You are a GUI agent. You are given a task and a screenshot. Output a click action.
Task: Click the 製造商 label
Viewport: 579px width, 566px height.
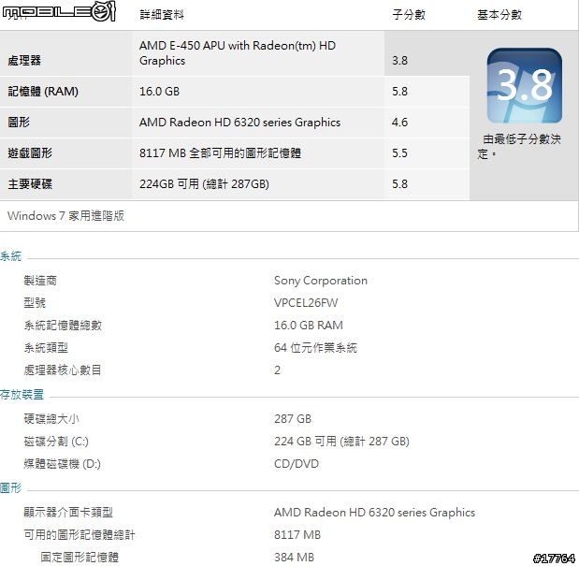tap(40, 281)
